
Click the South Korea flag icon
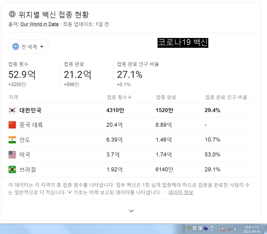click(12, 110)
